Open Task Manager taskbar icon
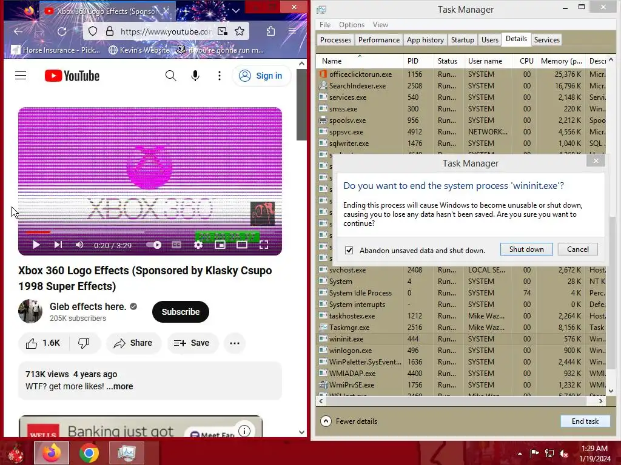This screenshot has height=465, width=621. pyautogui.click(x=126, y=453)
